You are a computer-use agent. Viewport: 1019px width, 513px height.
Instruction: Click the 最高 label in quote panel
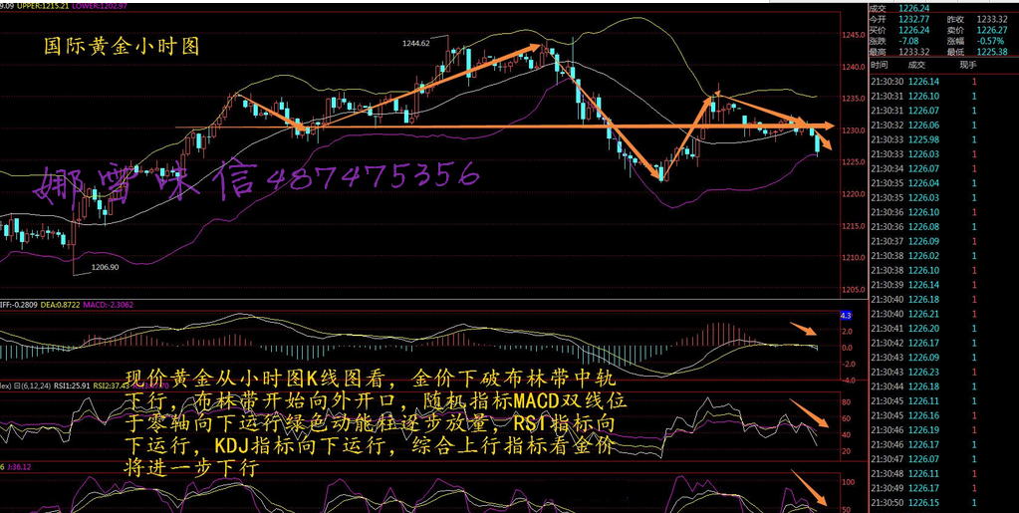pos(877,52)
